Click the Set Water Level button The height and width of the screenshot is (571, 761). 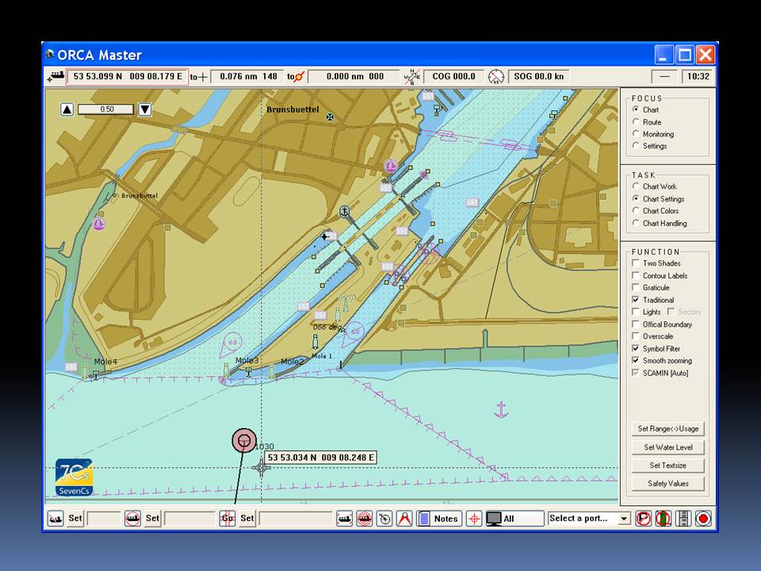667,447
